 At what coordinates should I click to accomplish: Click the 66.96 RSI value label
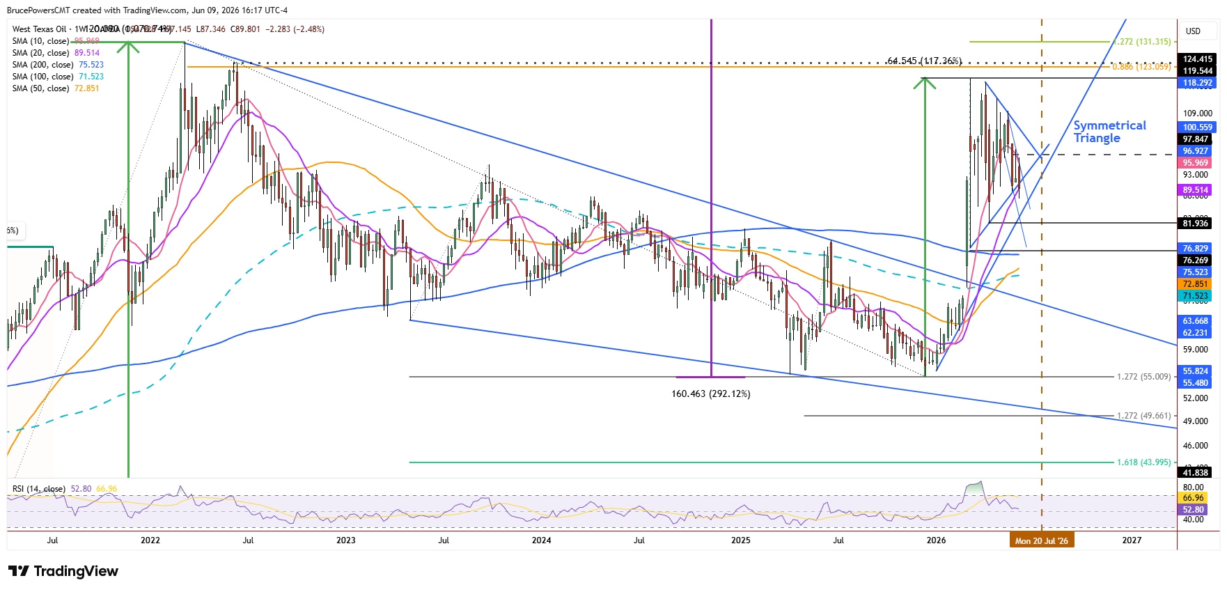(1193, 498)
